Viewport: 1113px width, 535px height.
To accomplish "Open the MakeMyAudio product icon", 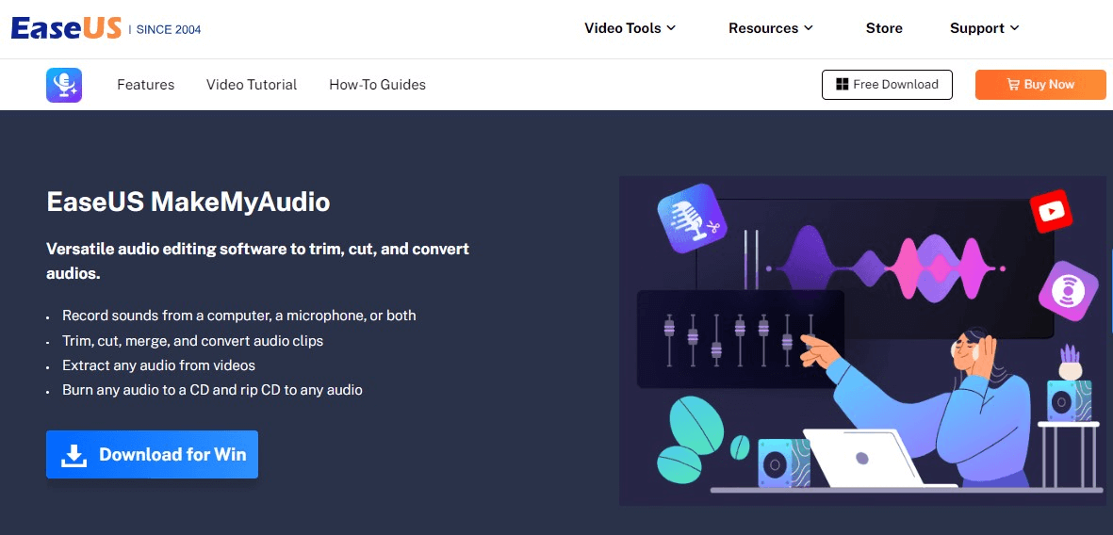I will pos(64,85).
